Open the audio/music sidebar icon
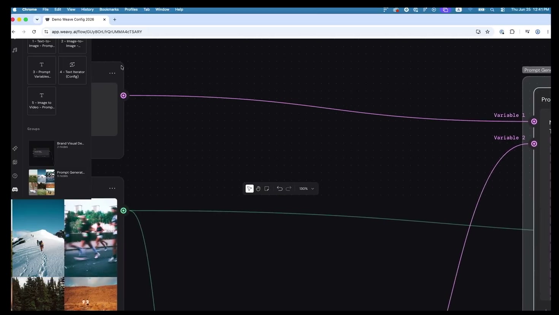 click(x=15, y=50)
